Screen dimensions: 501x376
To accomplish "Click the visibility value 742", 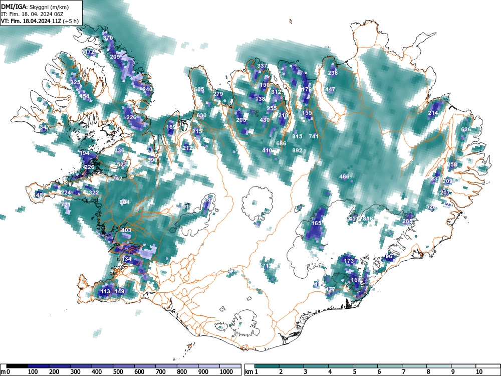I will point(118,178).
